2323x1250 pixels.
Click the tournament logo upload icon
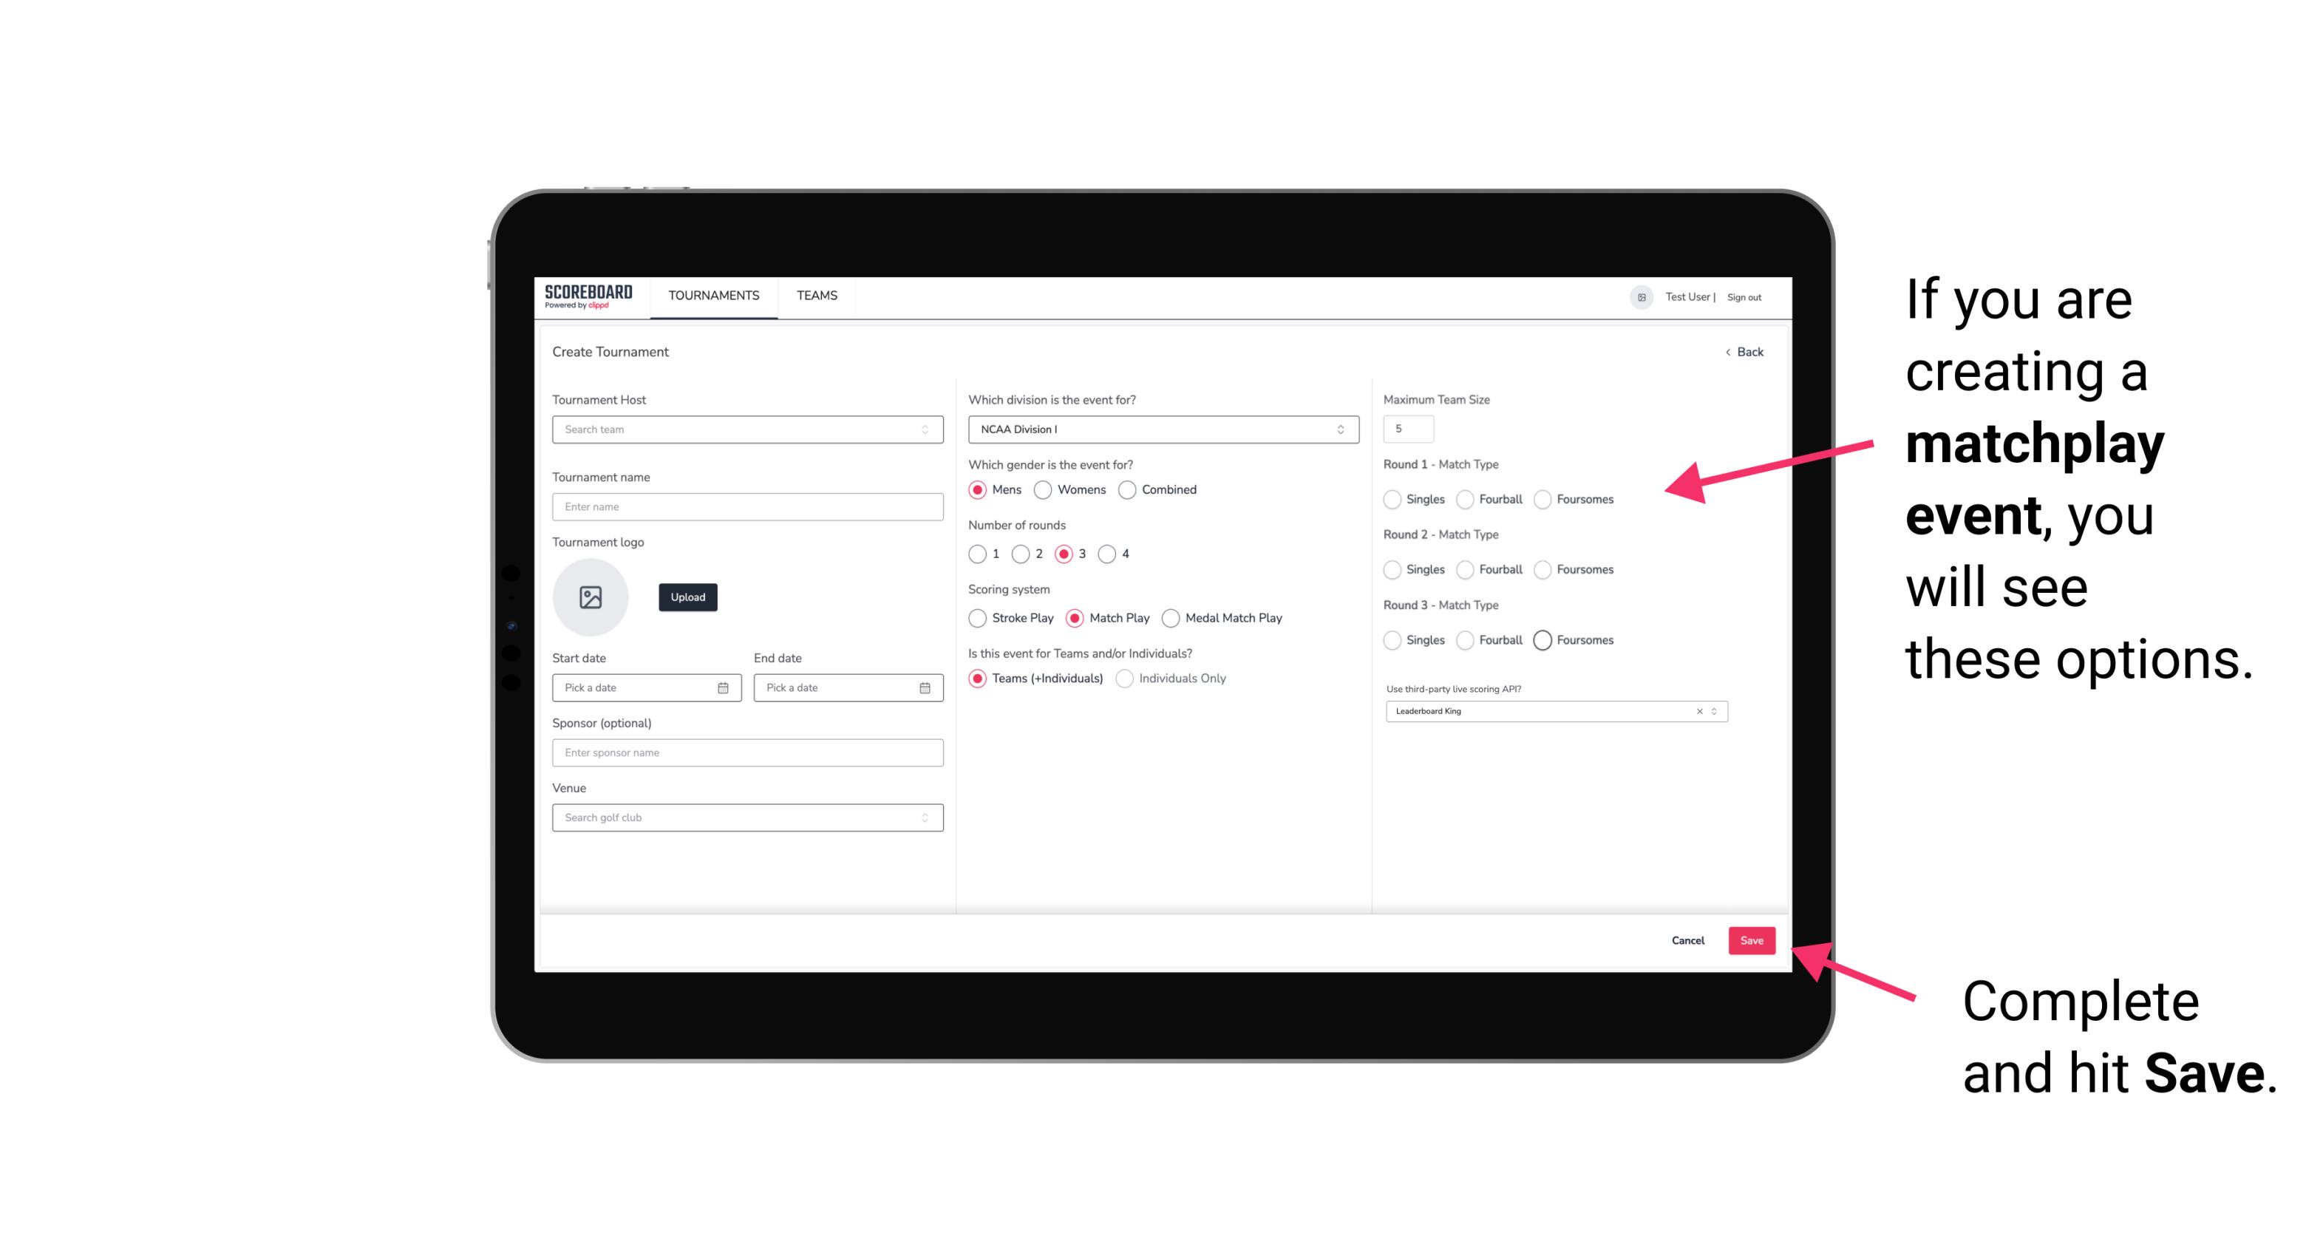tap(591, 597)
